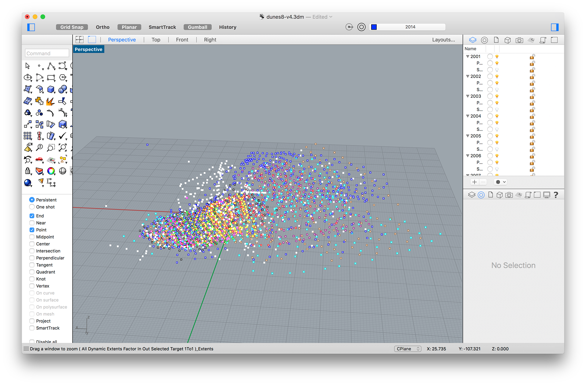The image size is (586, 385).
Task: Toggle the right sidebar panel icon
Action: pos(555,27)
